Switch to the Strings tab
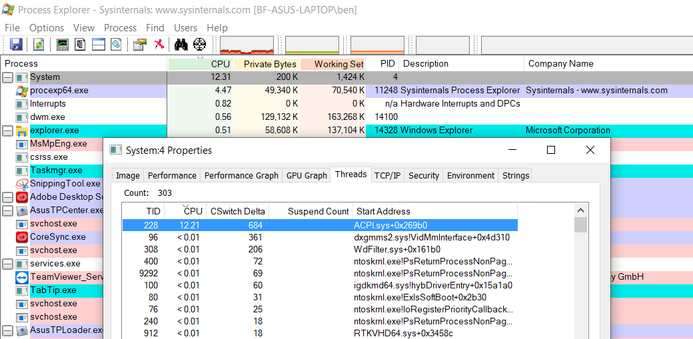Image resolution: width=693 pixels, height=339 pixels. 515,175
